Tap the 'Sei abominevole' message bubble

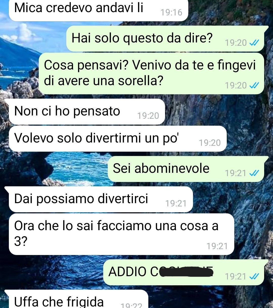tap(186, 169)
